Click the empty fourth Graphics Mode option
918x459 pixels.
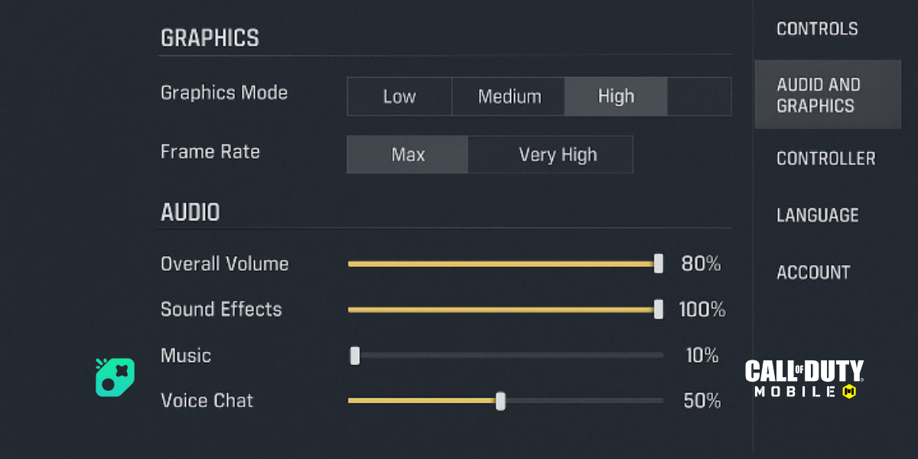(x=699, y=96)
